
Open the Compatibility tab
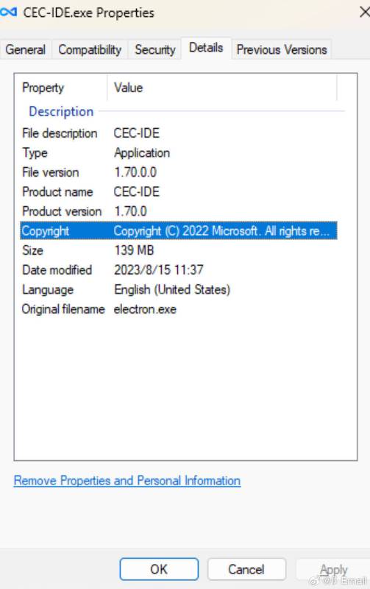90,49
